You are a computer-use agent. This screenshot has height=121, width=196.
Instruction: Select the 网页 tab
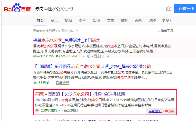click(x=40, y=20)
